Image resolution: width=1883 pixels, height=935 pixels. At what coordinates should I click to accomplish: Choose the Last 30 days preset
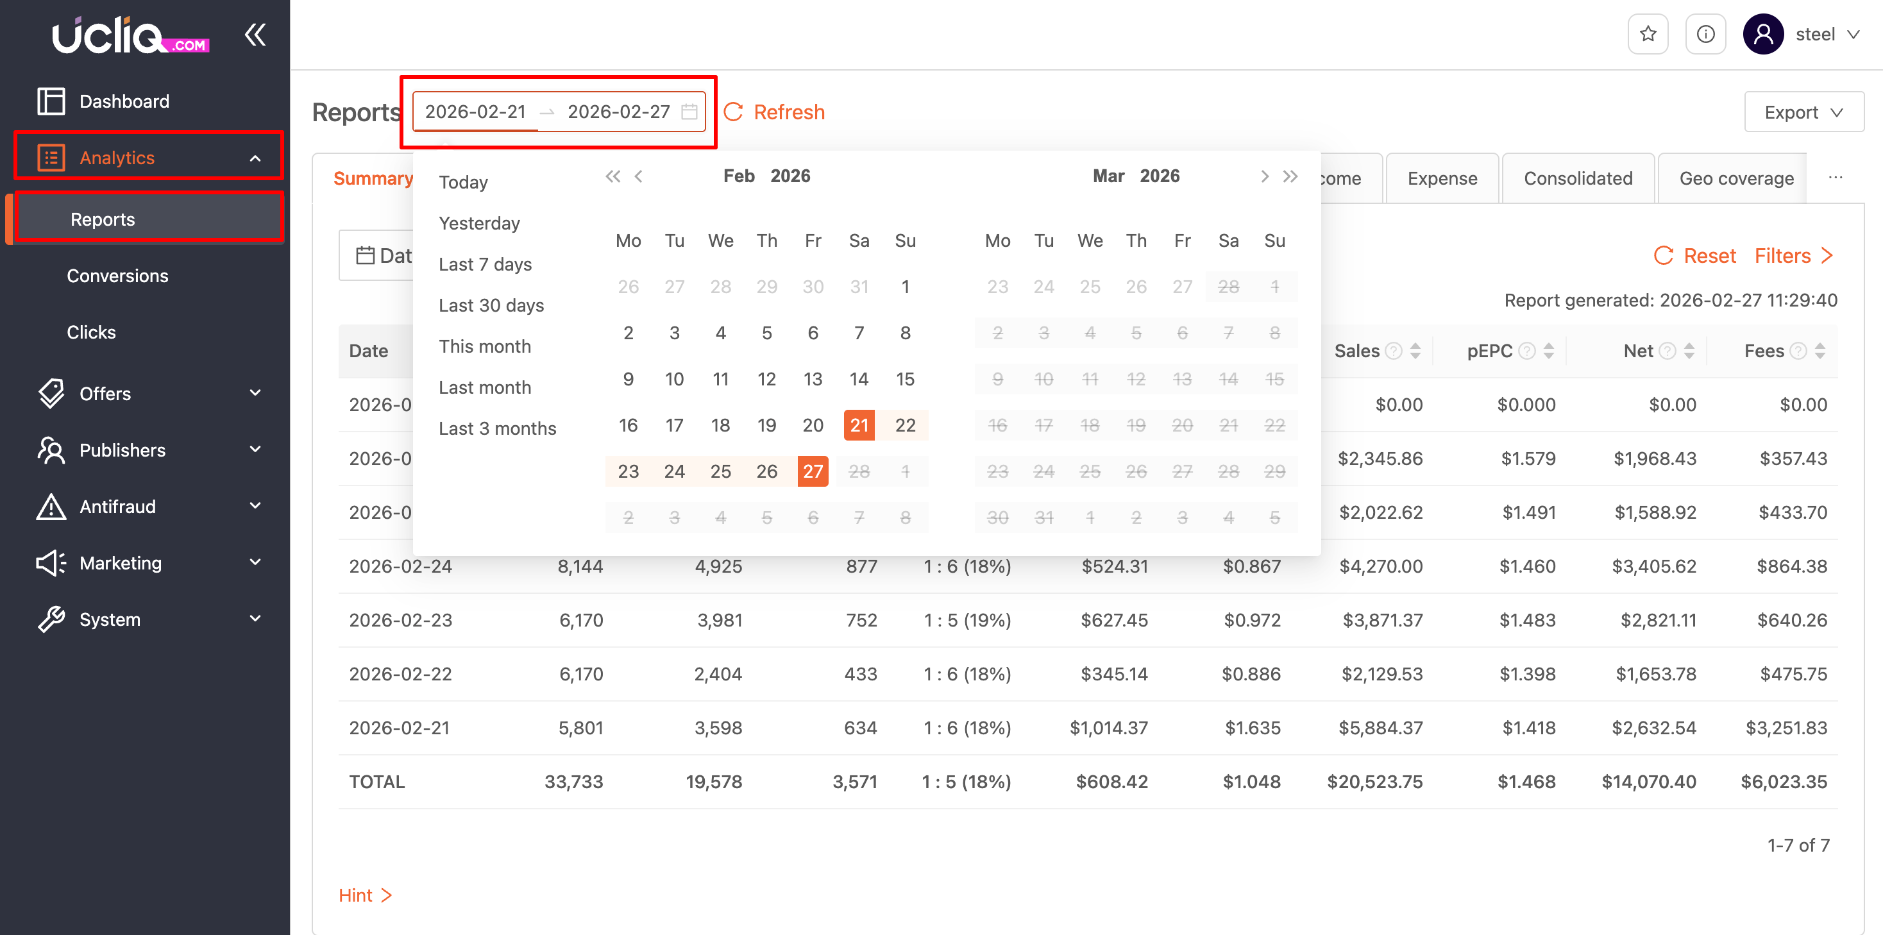click(x=491, y=305)
